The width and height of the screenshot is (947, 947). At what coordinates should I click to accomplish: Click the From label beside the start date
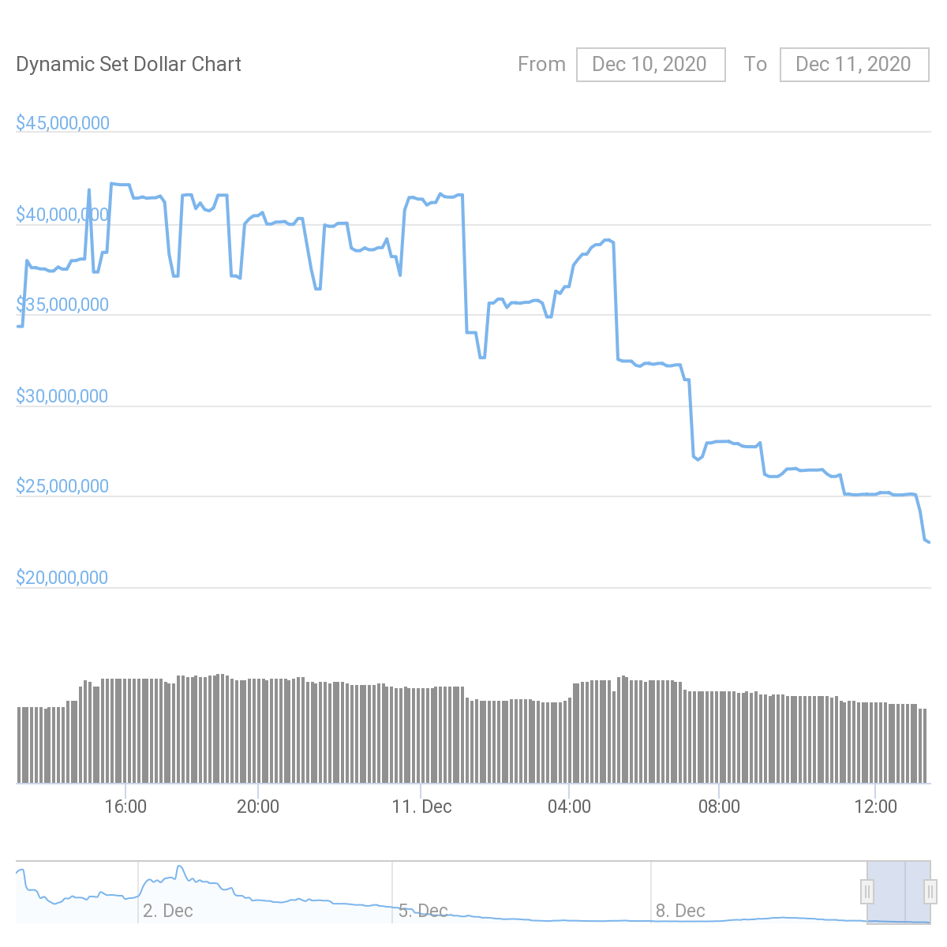[x=541, y=64]
